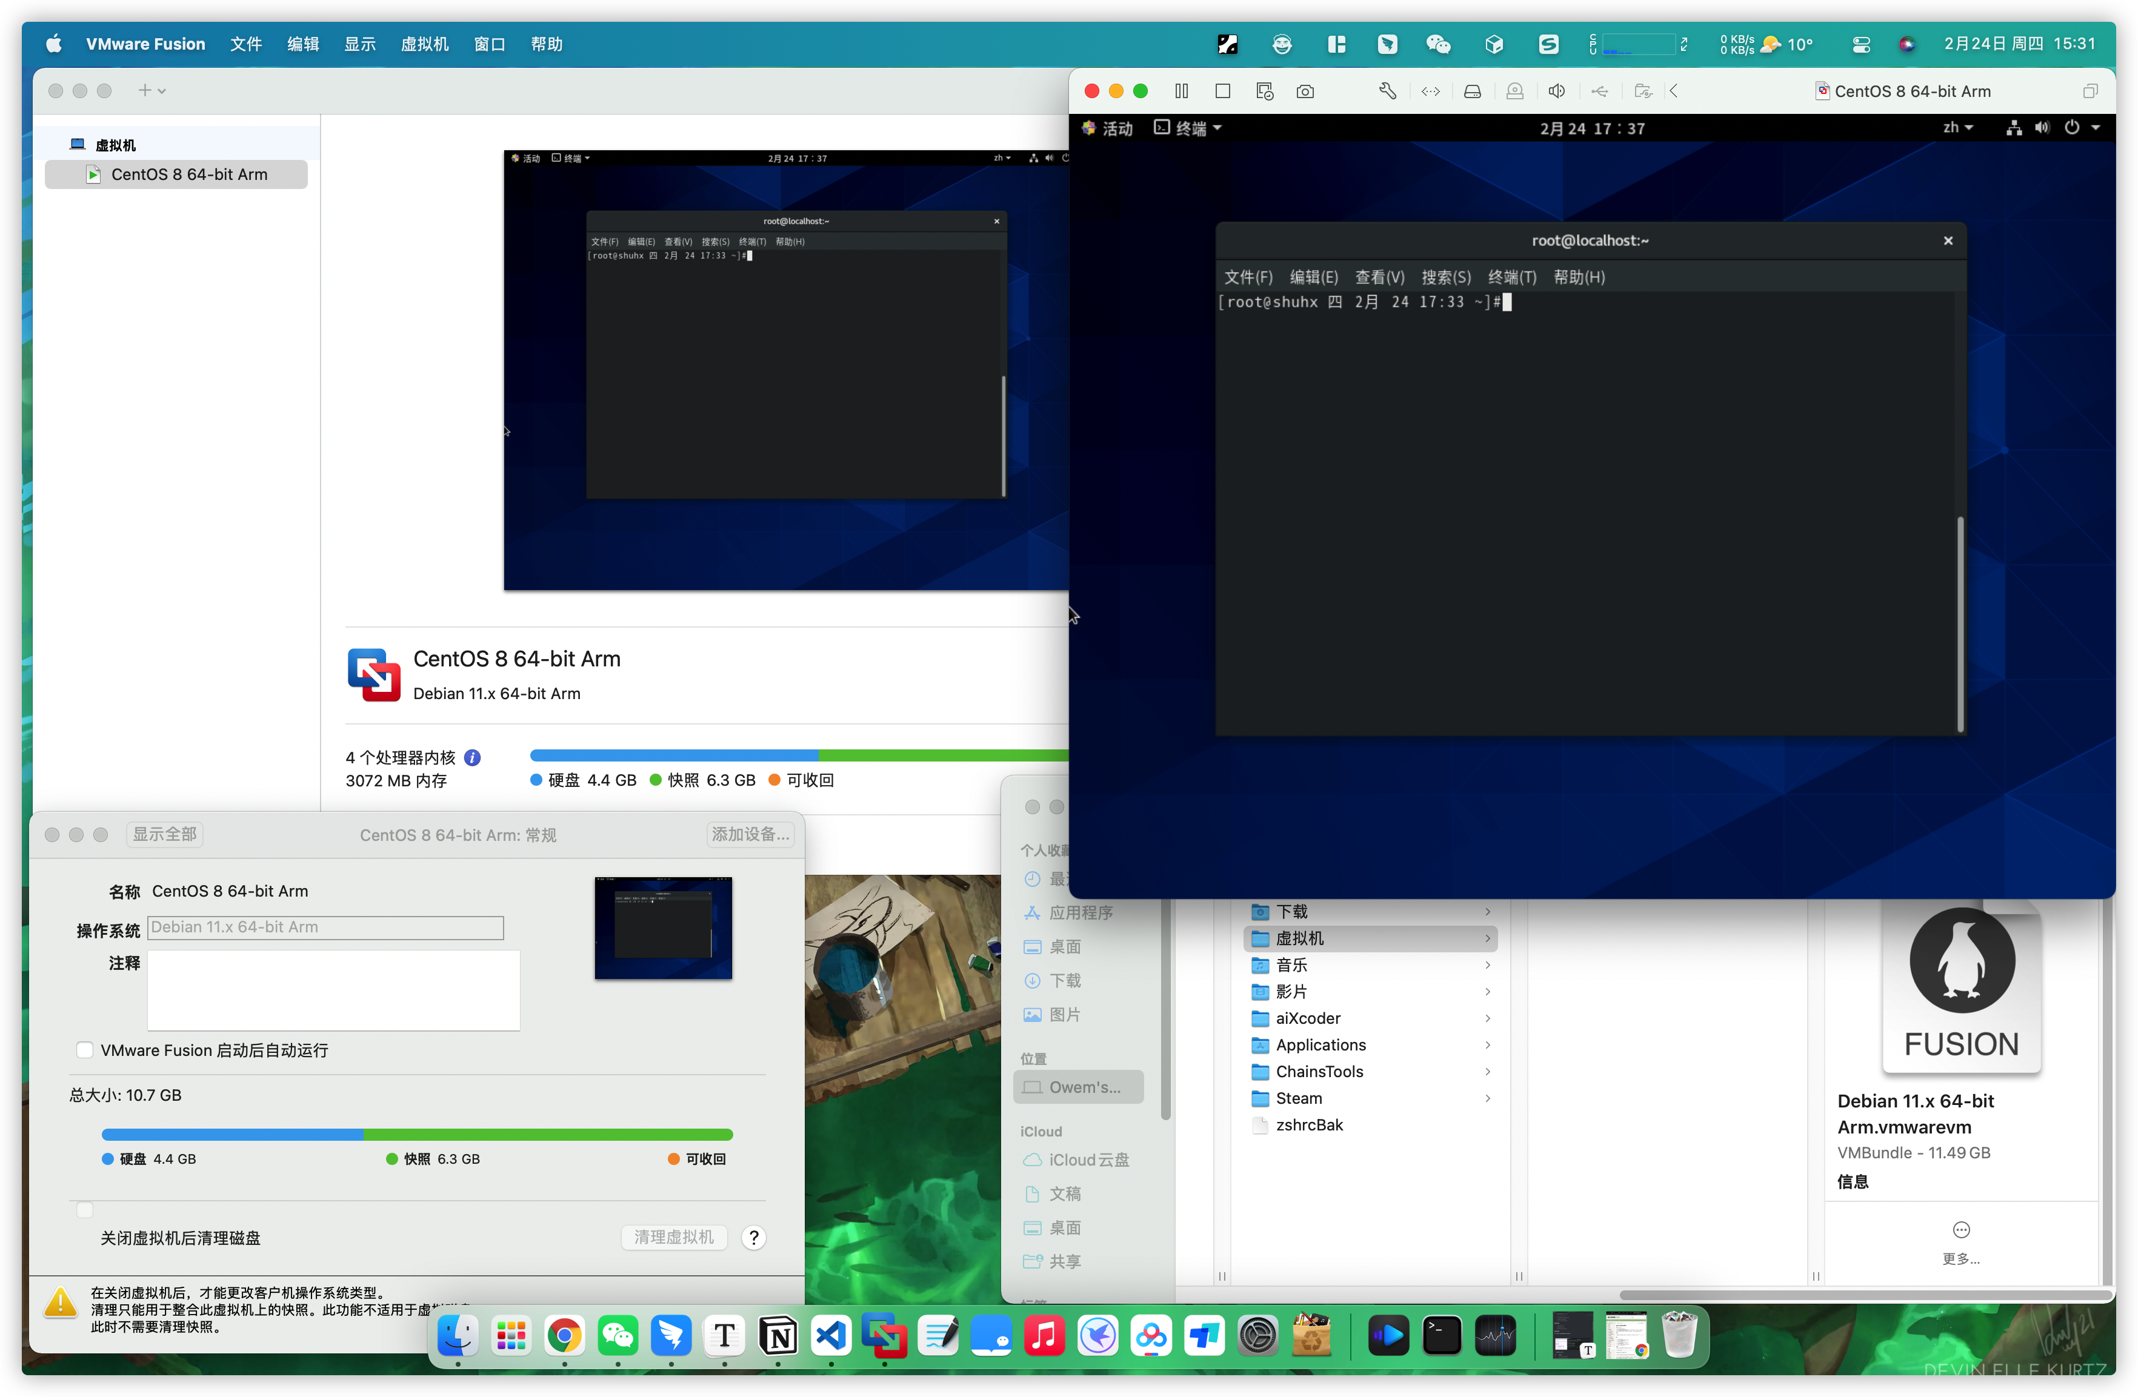Open the 文件(F) menu in the terminal
The width and height of the screenshot is (2138, 1397).
click(x=1248, y=277)
